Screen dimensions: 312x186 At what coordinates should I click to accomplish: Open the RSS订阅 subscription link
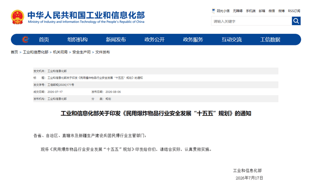click(x=294, y=11)
